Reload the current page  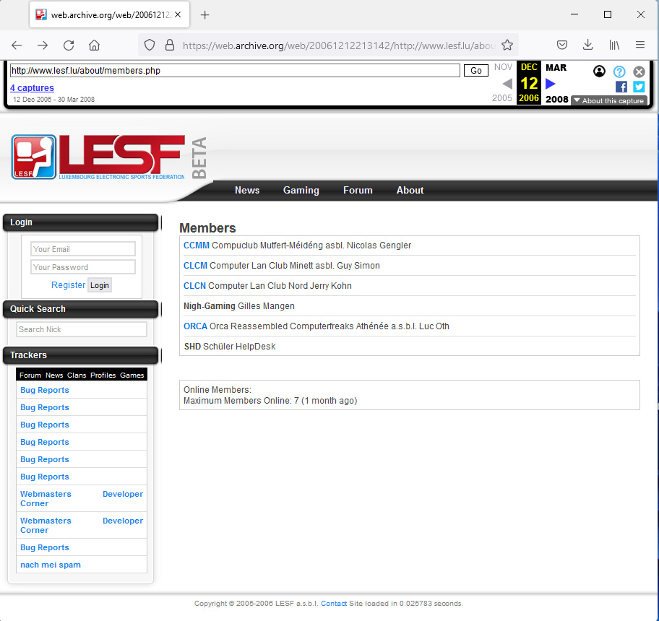click(69, 45)
